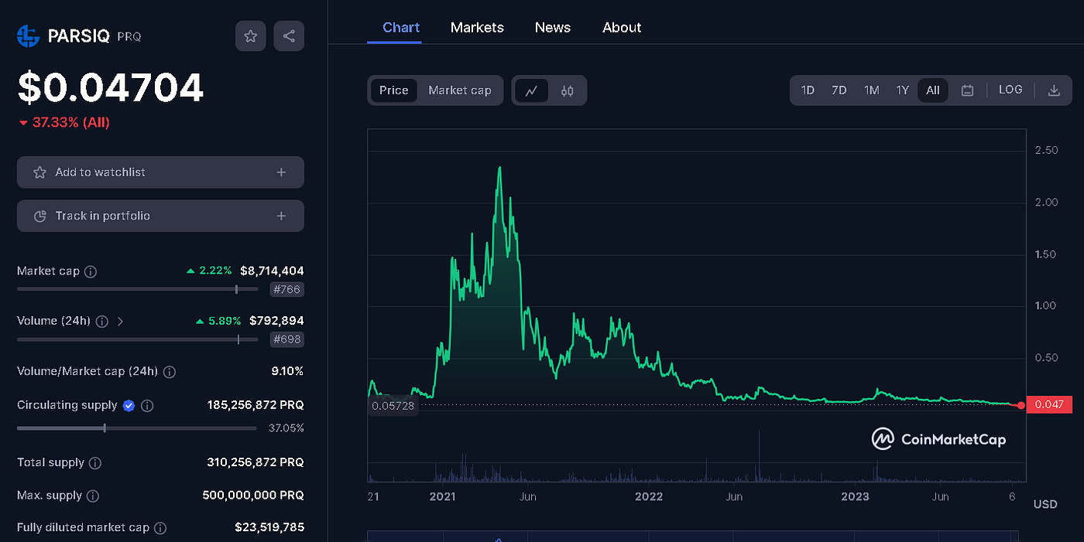
Task: Click the pie icon in Track in portfolio
Action: [x=40, y=216]
